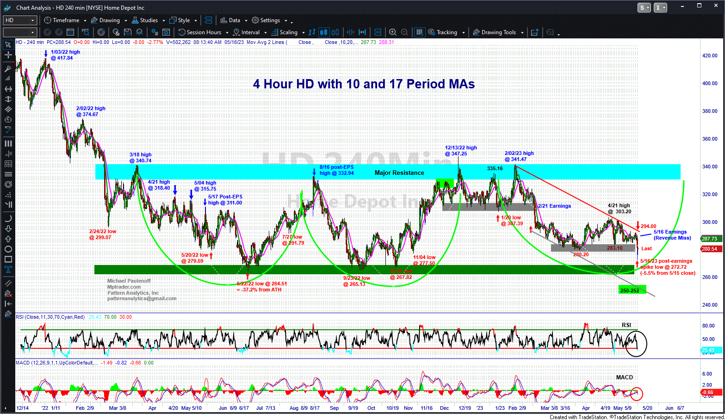Click the 5/16 Earnings (Revenue Miss) annotation
Screen dimensions: 725x420
click(672, 235)
